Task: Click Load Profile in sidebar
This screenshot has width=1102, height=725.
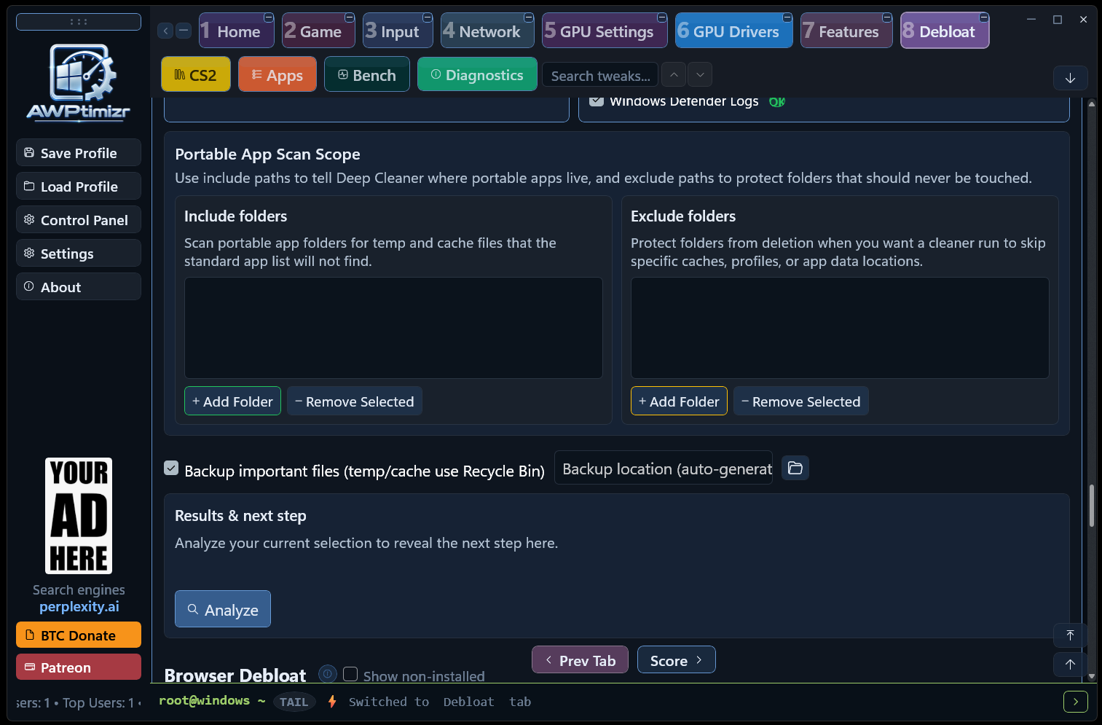Action: [x=79, y=186]
